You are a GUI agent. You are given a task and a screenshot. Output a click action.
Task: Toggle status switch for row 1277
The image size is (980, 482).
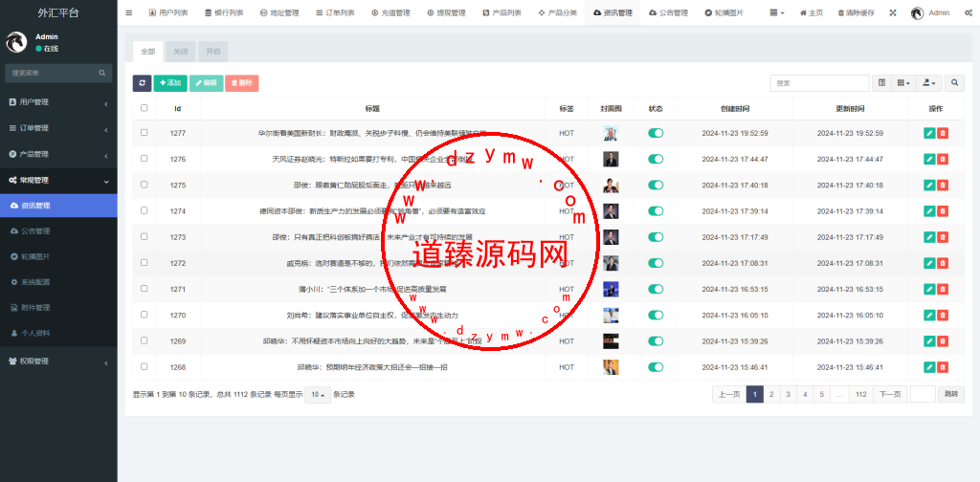click(656, 133)
